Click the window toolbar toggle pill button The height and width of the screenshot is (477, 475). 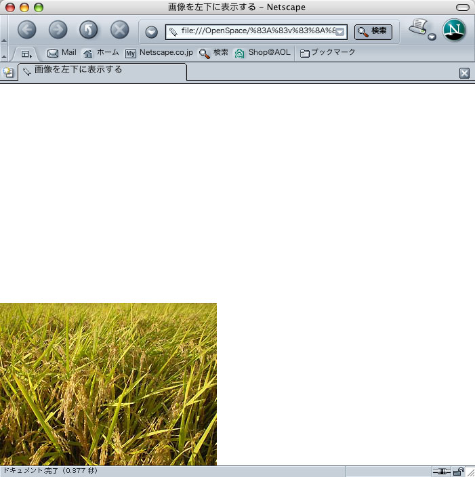coord(463,7)
